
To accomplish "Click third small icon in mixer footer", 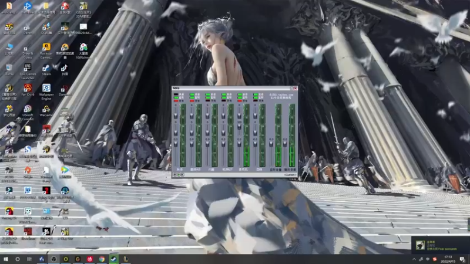I will click(x=182, y=175).
